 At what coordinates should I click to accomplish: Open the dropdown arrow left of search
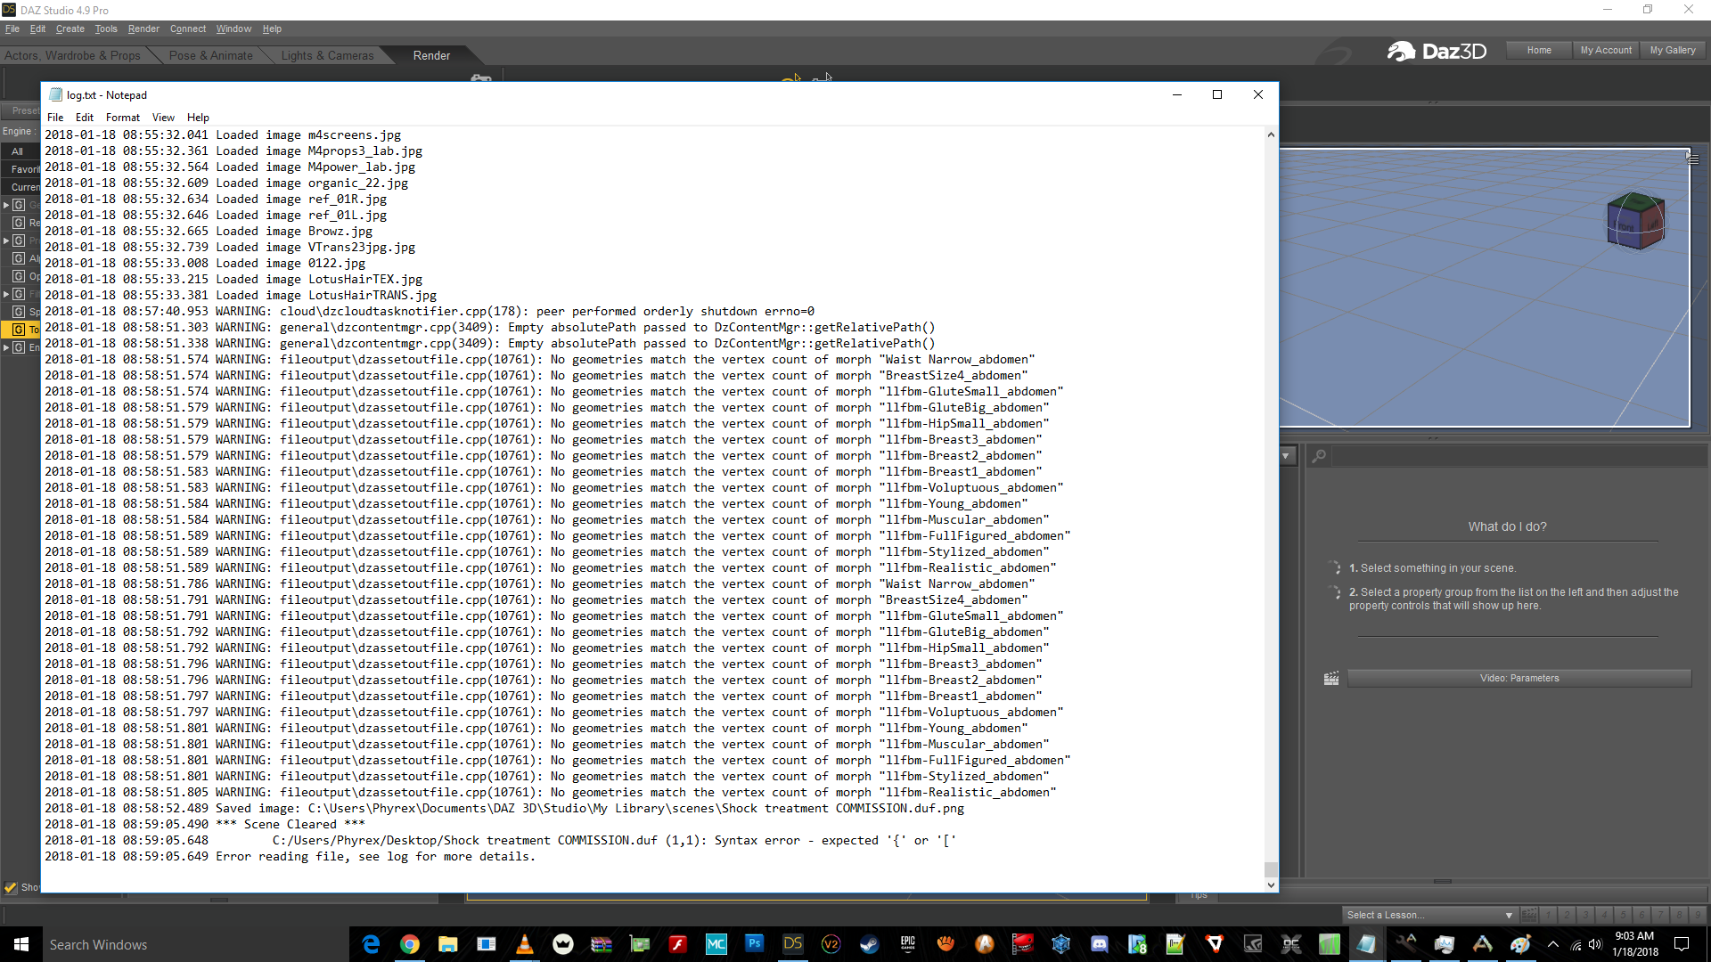pos(1286,456)
